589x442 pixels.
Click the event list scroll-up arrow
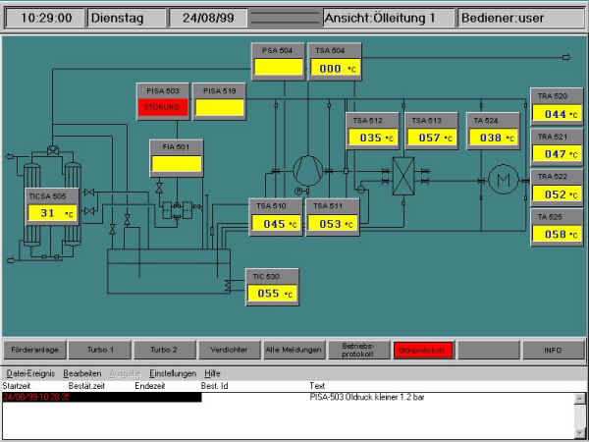click(x=579, y=398)
